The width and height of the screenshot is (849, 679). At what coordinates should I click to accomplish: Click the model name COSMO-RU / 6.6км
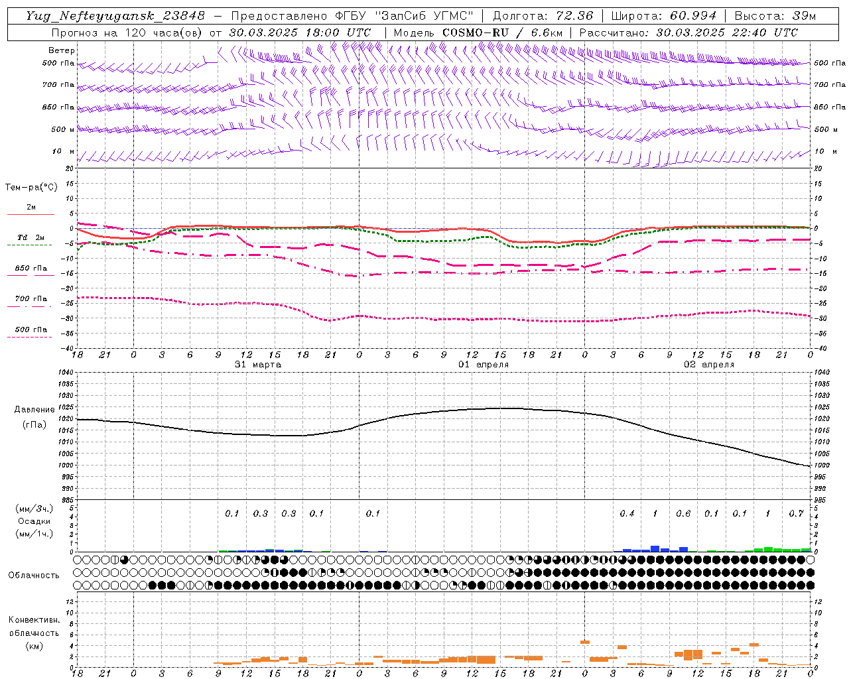tap(503, 32)
